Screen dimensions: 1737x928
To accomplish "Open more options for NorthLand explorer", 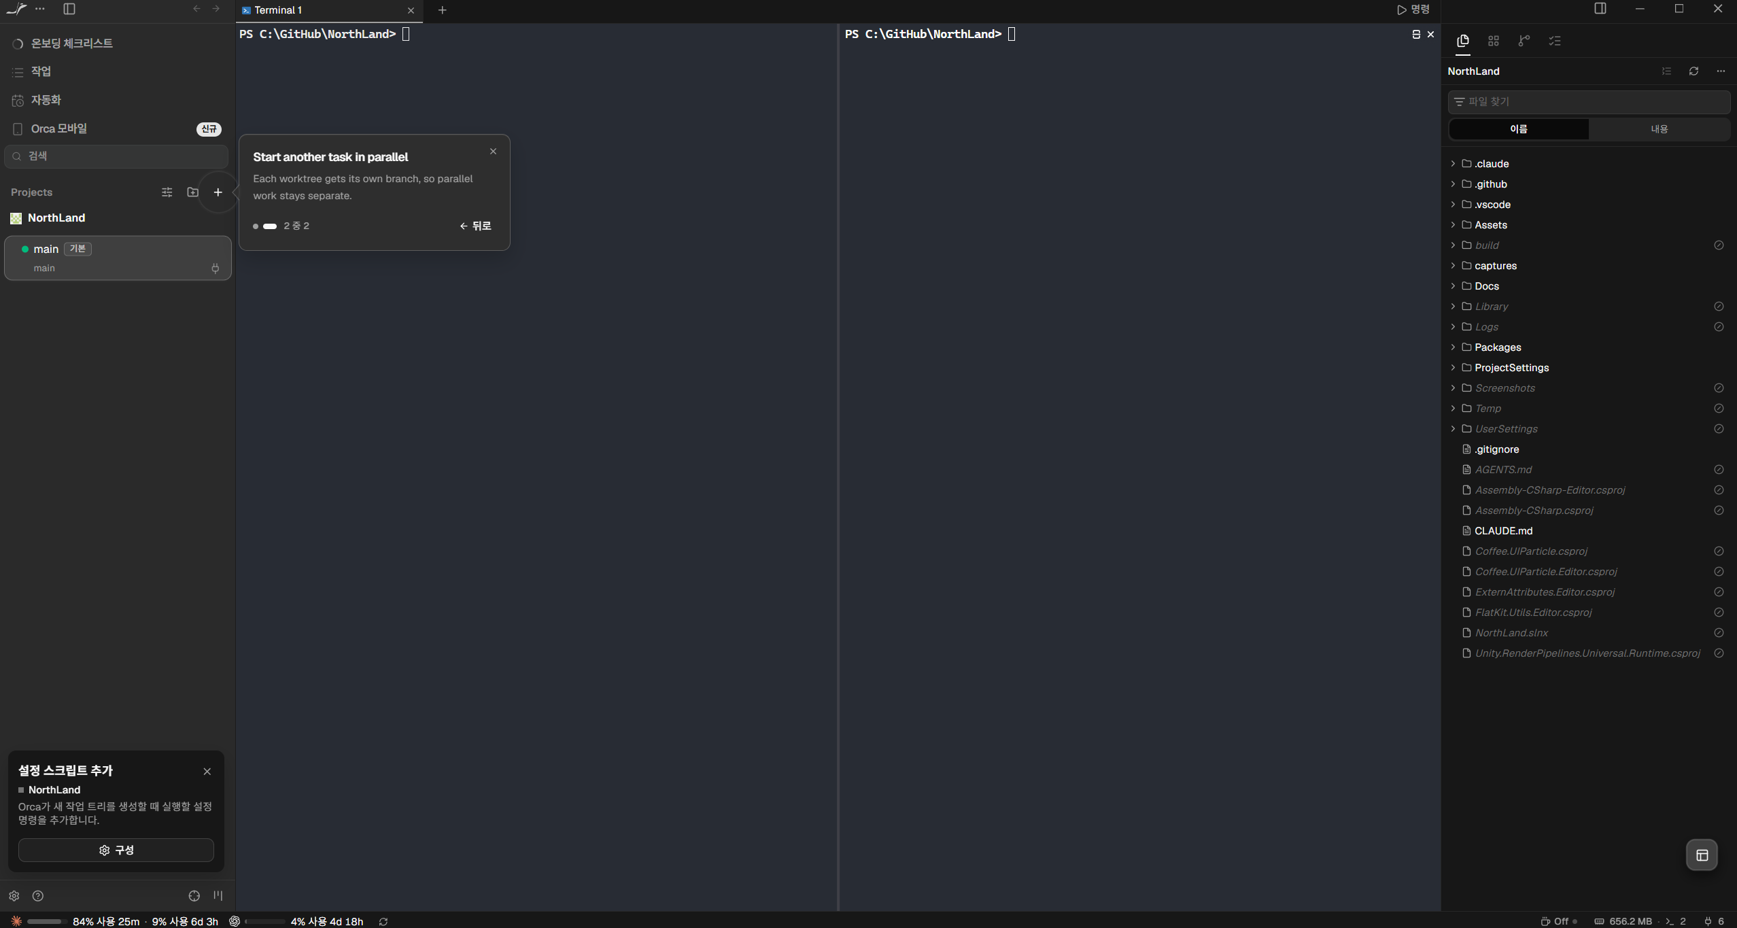I will 1721,71.
